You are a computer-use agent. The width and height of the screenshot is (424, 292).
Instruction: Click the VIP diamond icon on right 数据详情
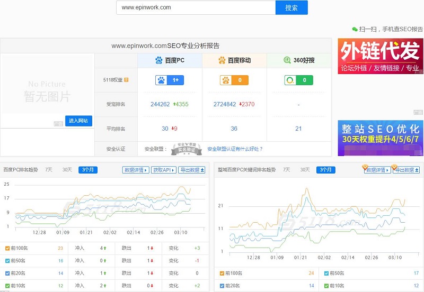pos(365,167)
